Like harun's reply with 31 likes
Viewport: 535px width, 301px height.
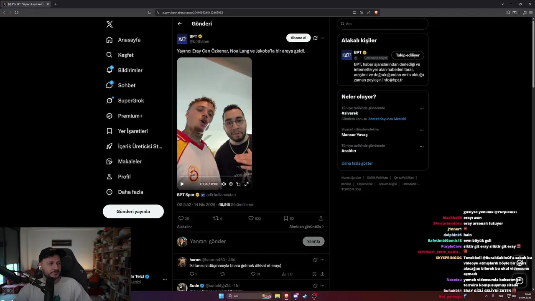pyautogui.click(x=255, y=274)
